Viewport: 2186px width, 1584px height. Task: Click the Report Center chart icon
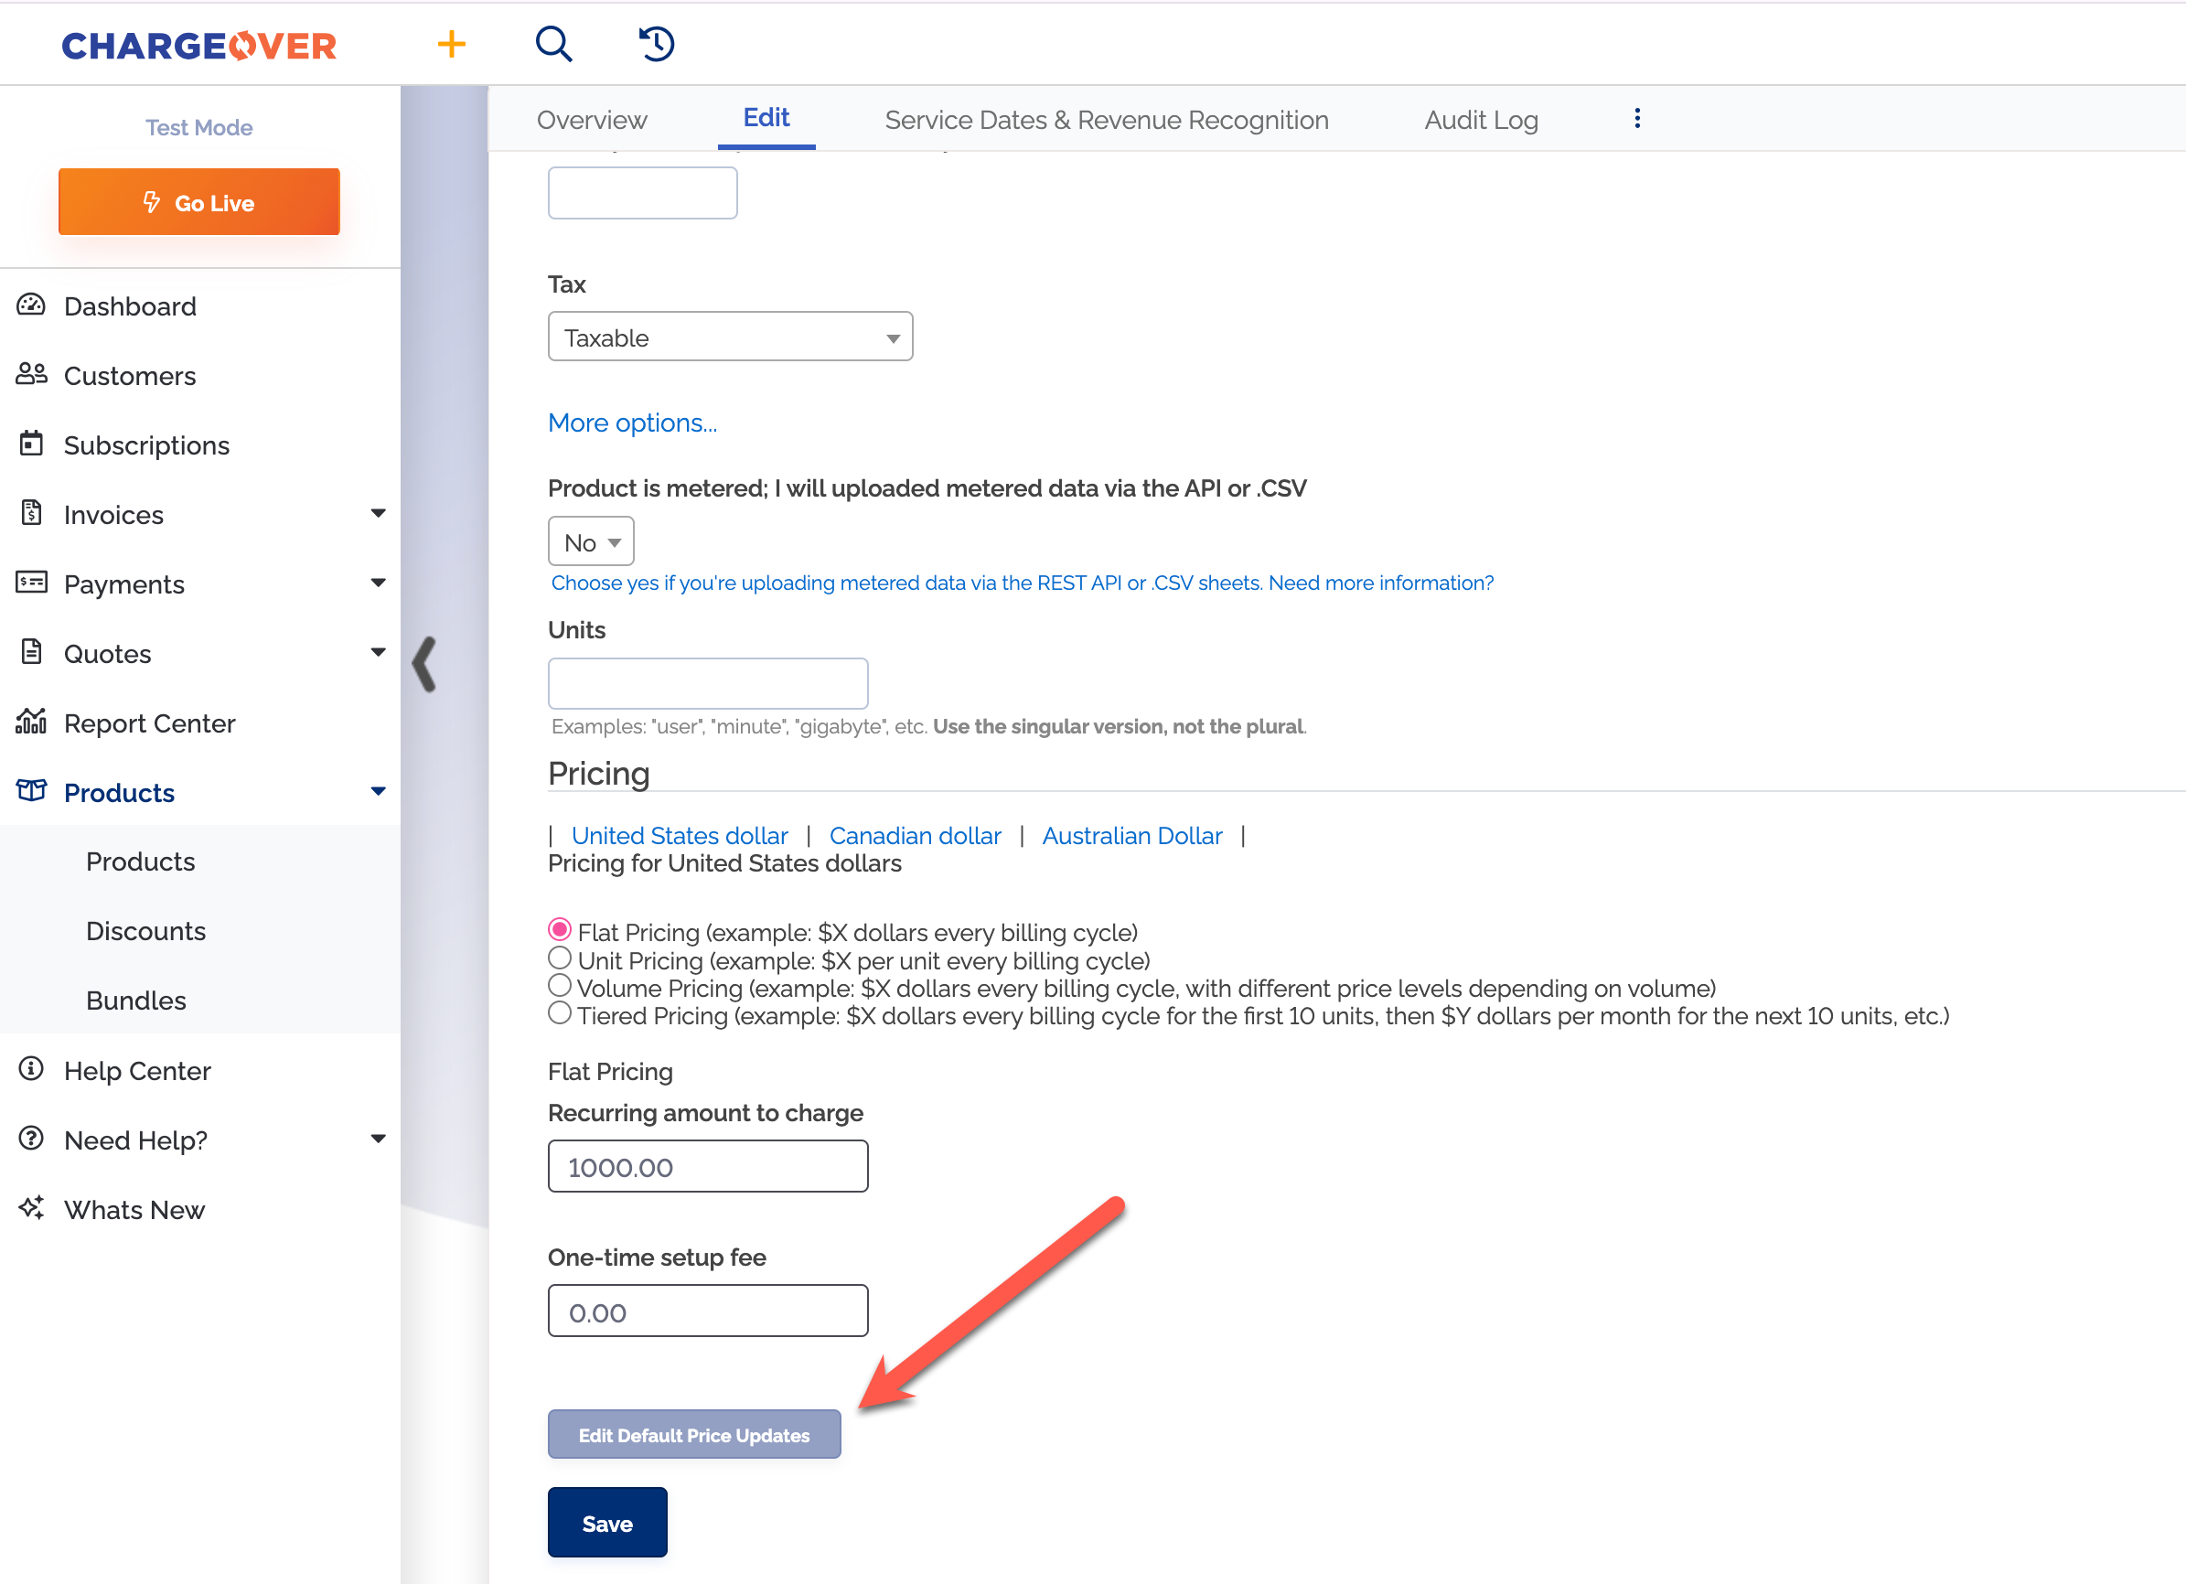point(31,722)
